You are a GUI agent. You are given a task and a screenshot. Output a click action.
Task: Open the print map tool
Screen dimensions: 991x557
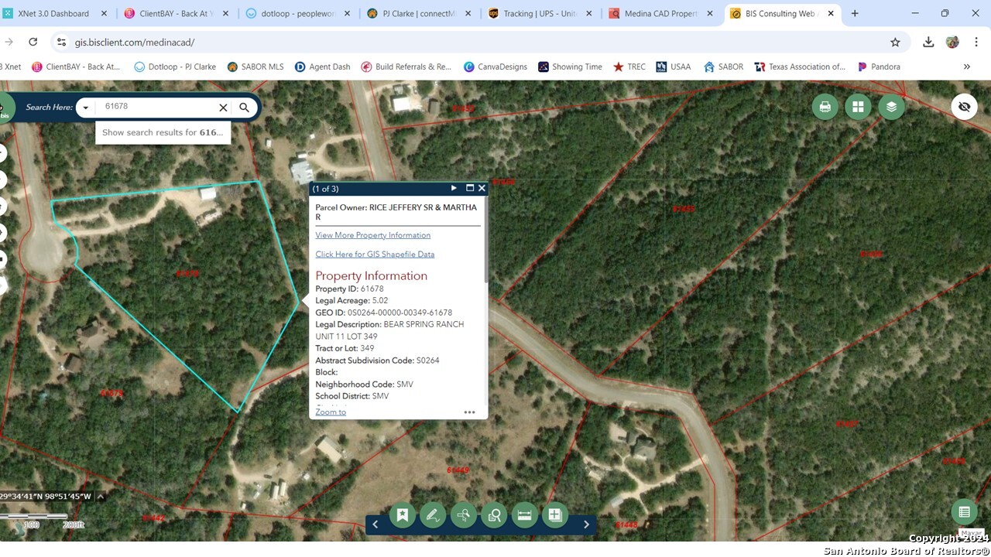coord(825,107)
